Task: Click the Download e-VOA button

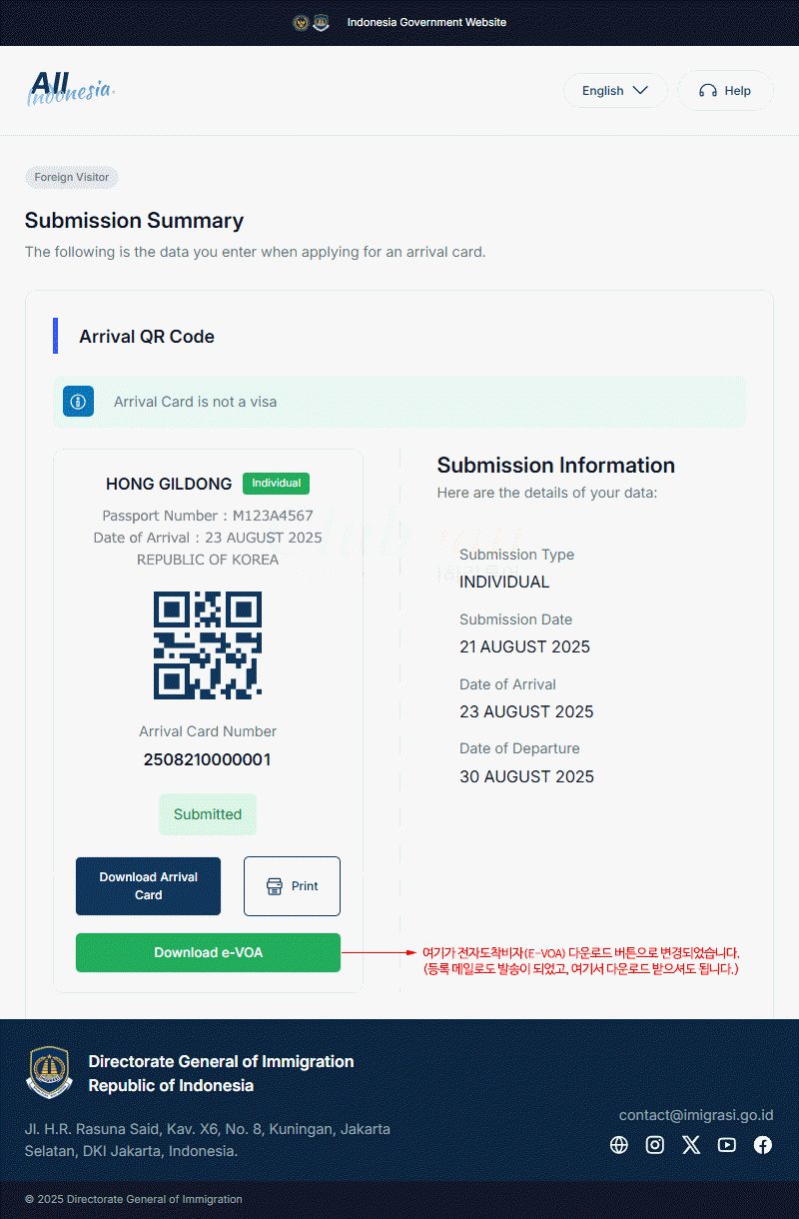Action: (x=208, y=952)
